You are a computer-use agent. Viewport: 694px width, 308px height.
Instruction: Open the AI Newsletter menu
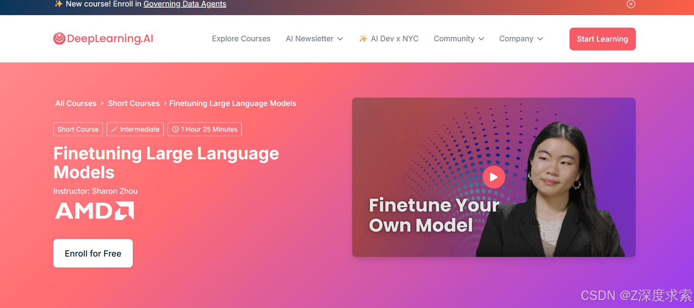point(314,39)
